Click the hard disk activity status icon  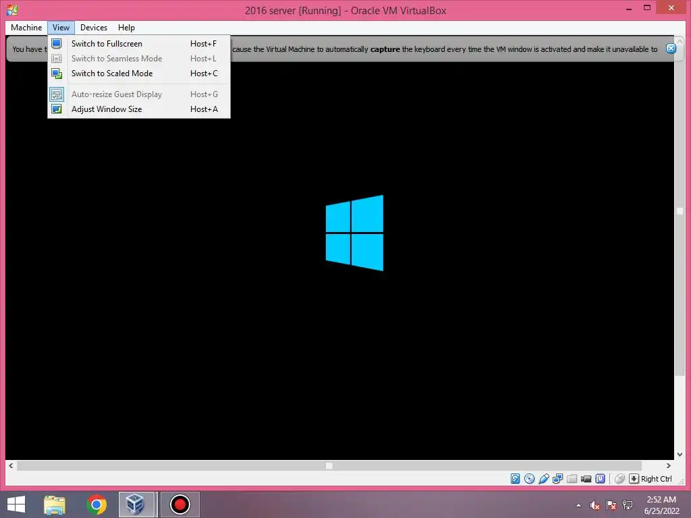point(515,478)
